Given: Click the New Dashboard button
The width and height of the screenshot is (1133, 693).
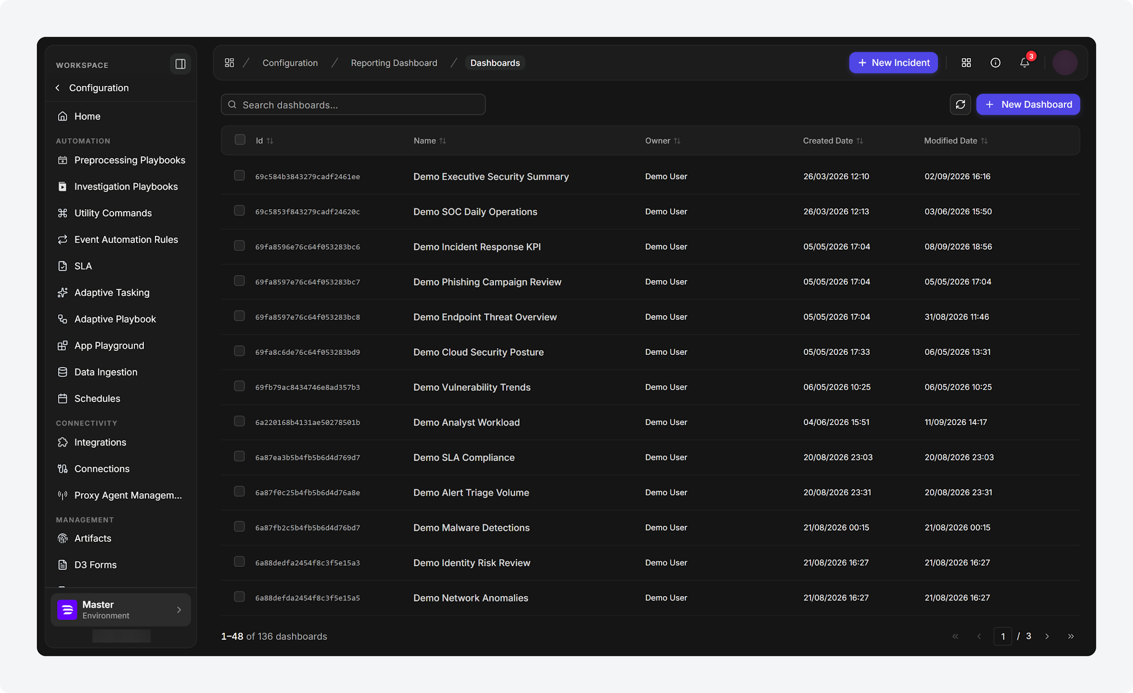Looking at the screenshot, I should [x=1028, y=105].
